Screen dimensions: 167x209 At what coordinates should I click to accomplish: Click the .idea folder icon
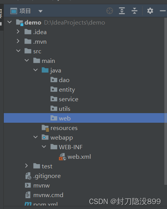click(28, 32)
